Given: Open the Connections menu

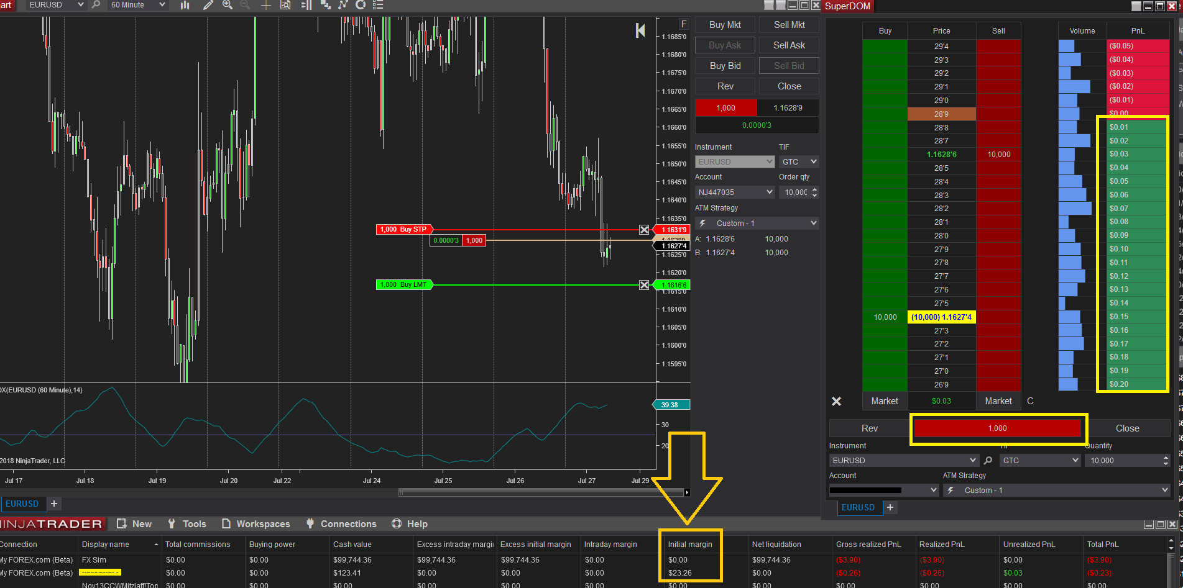Looking at the screenshot, I should (341, 524).
